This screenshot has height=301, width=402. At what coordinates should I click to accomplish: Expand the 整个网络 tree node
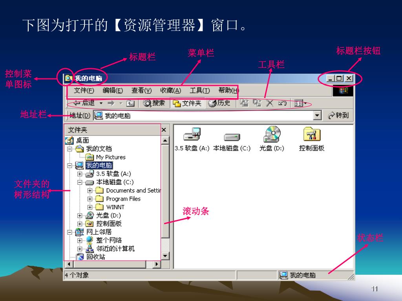pyautogui.click(x=80, y=241)
